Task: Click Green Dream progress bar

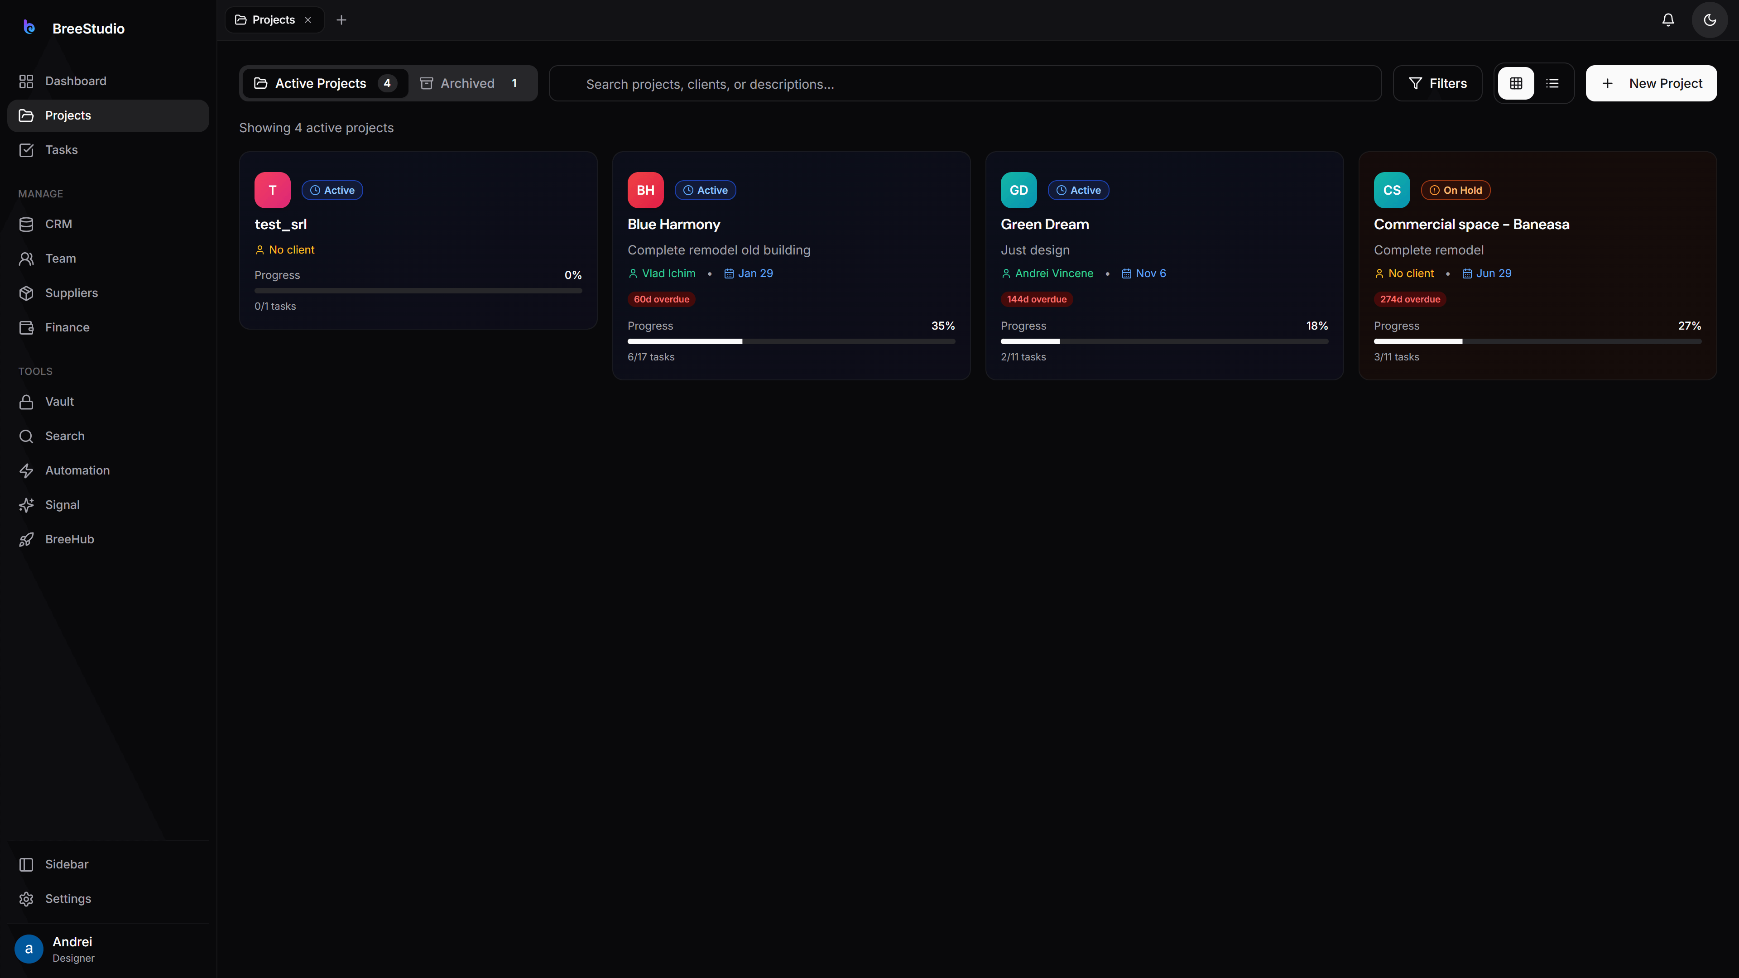Action: coord(1164,341)
